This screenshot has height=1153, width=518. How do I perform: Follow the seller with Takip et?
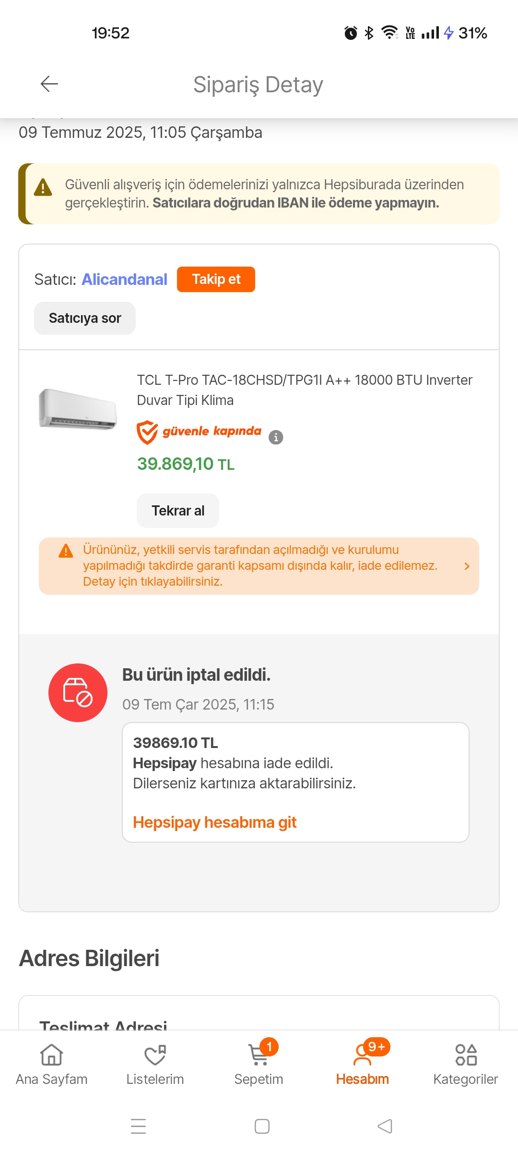coord(216,279)
